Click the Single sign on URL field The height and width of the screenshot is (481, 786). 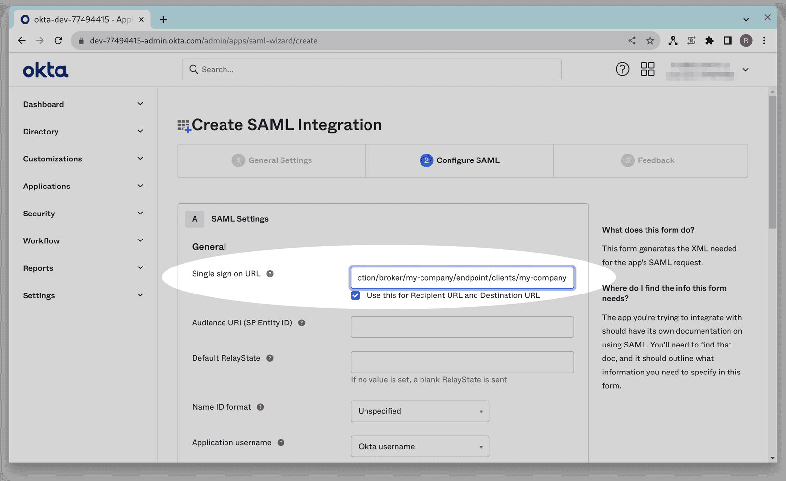(x=462, y=278)
